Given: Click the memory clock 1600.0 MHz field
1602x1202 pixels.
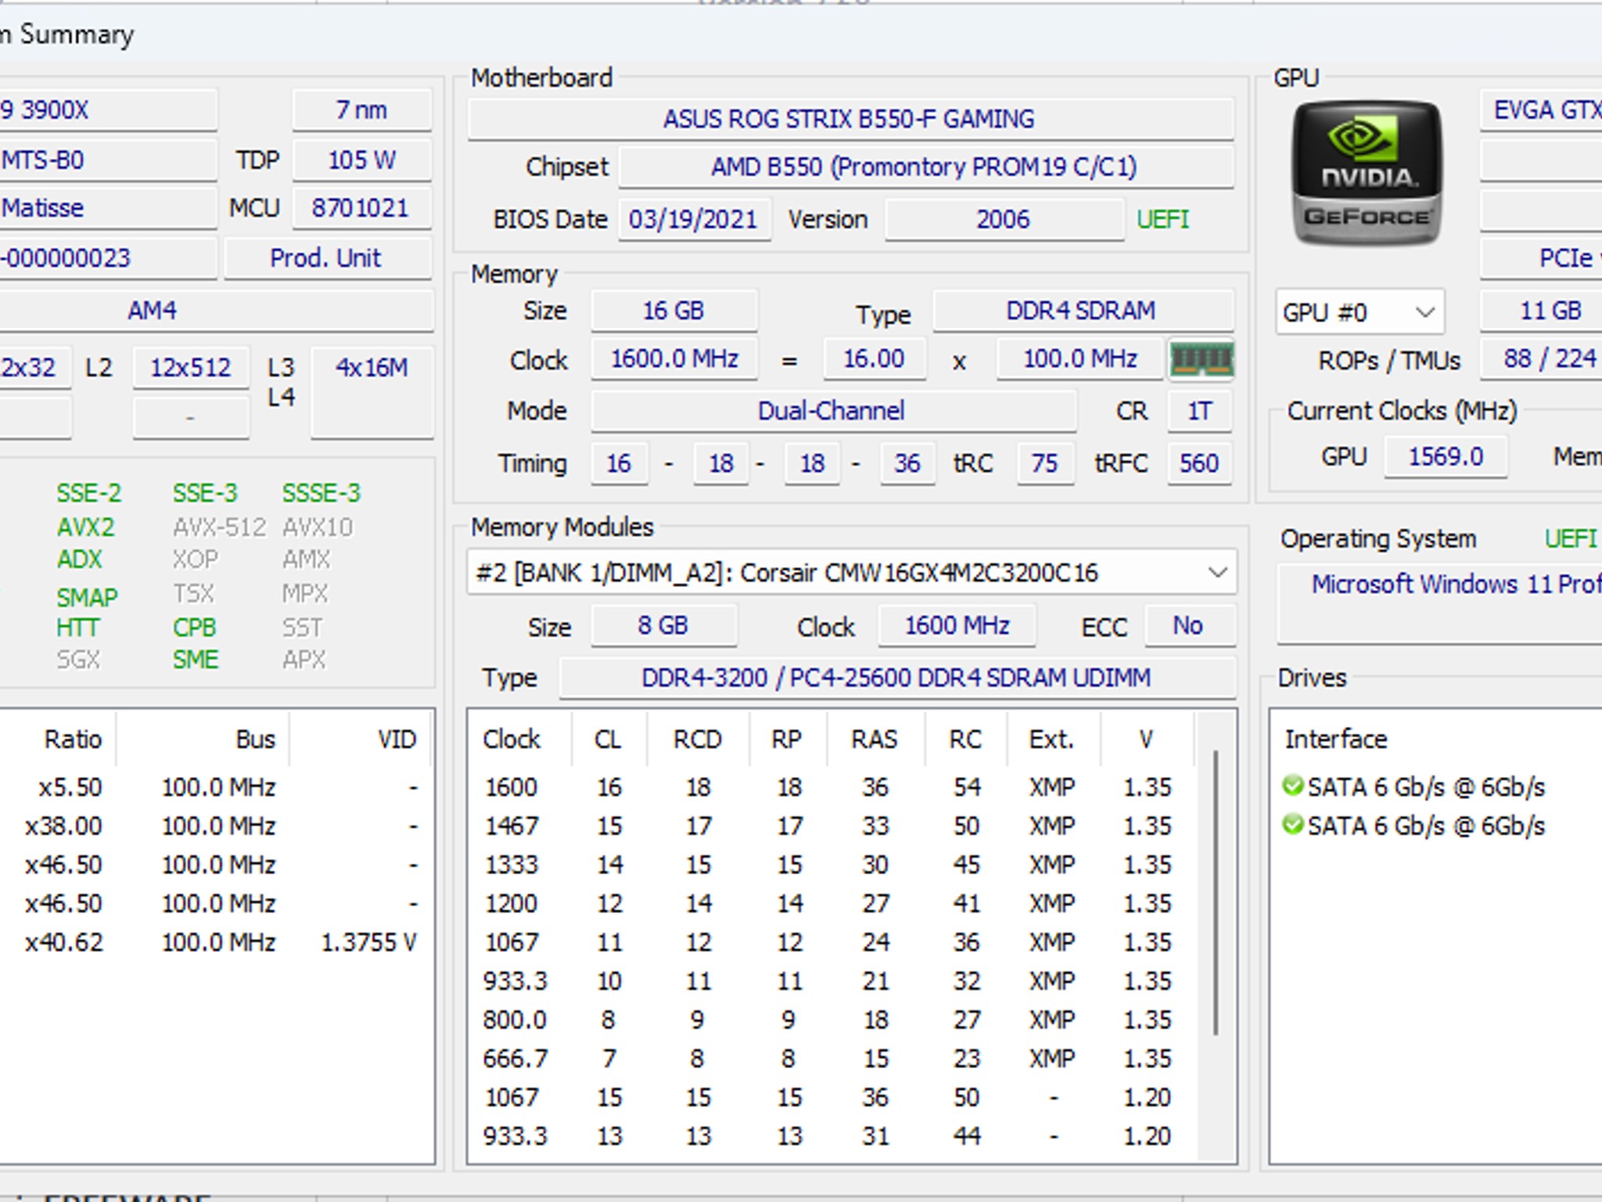Looking at the screenshot, I should [673, 359].
